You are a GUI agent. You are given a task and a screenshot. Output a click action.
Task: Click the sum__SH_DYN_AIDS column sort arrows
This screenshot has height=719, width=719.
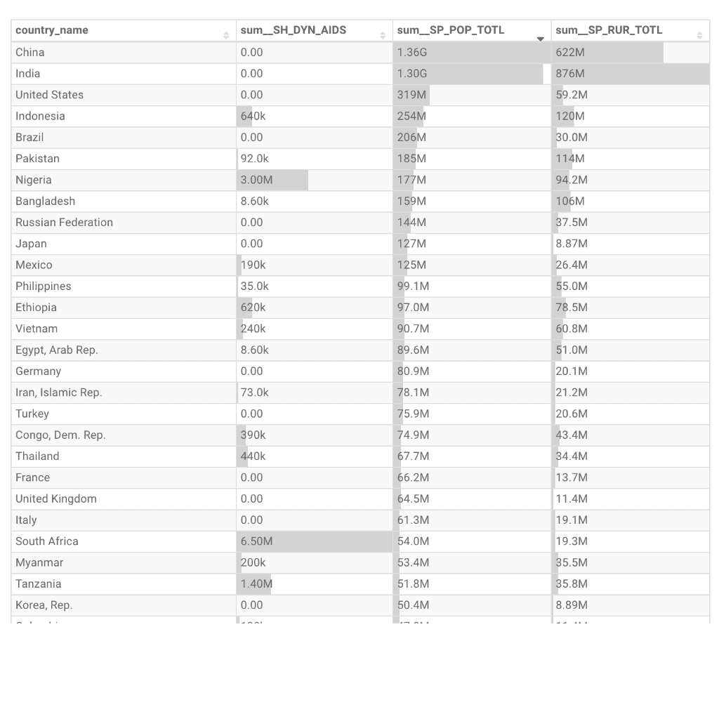(x=383, y=35)
